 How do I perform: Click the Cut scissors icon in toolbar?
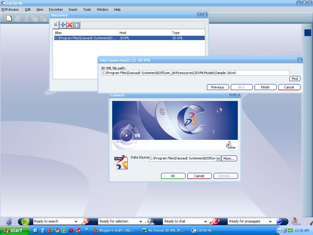[x=26, y=18]
